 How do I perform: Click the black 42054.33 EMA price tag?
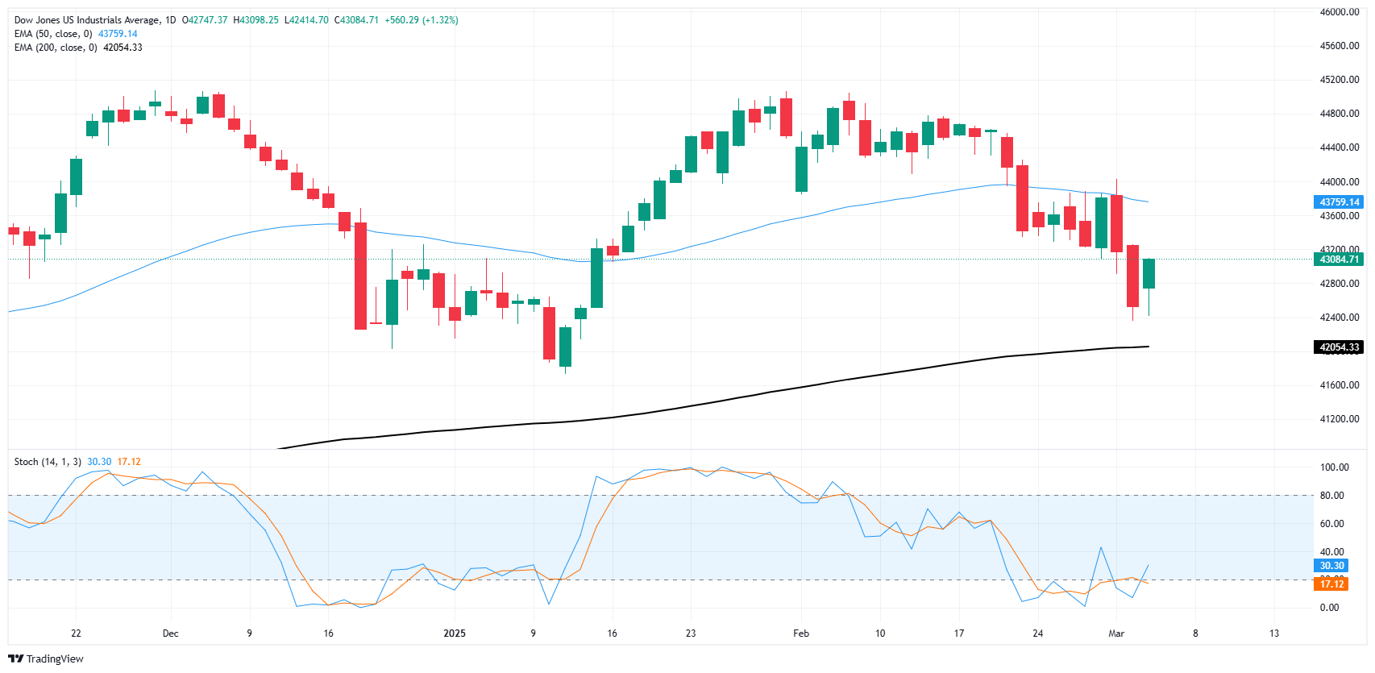click(1339, 347)
